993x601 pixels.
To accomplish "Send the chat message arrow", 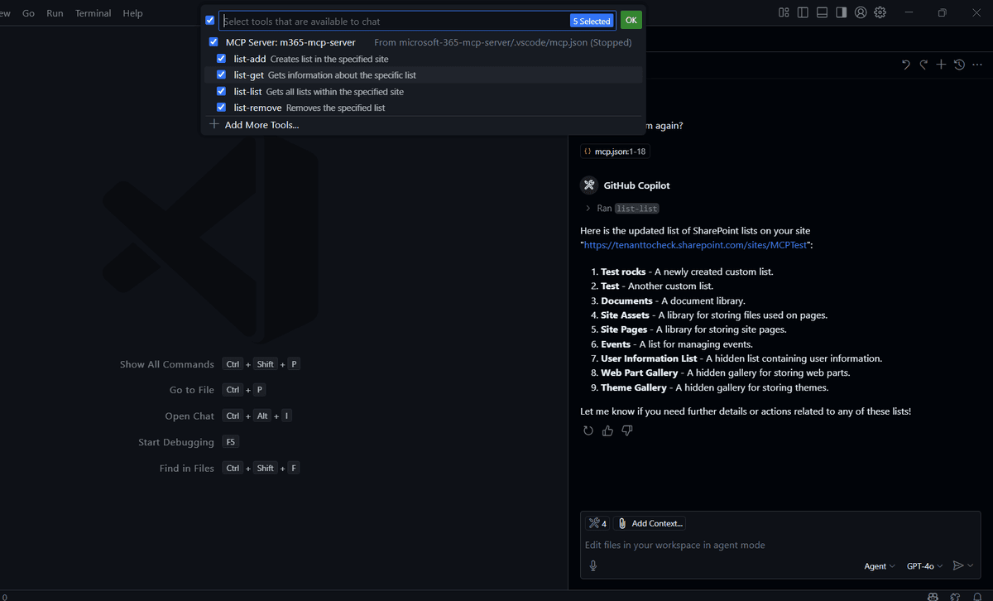I will [957, 565].
